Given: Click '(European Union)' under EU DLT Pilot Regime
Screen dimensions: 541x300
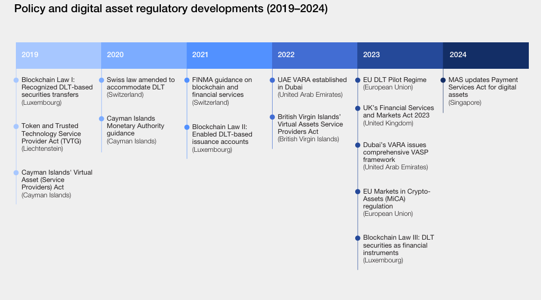Looking at the screenshot, I should pyautogui.click(x=388, y=87).
